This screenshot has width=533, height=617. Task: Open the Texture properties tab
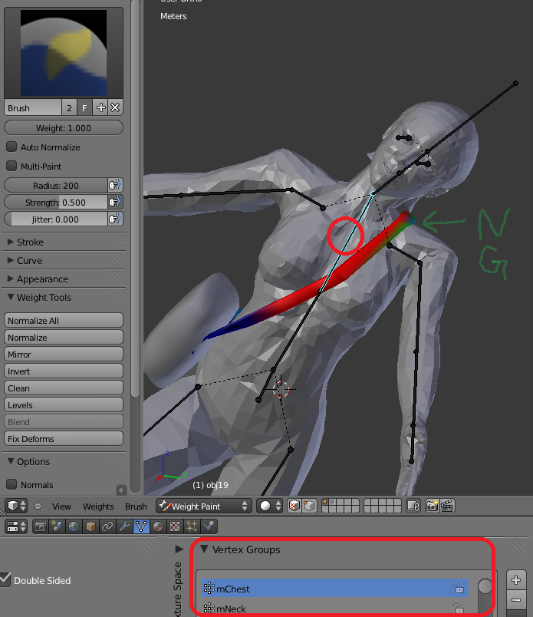(x=175, y=526)
